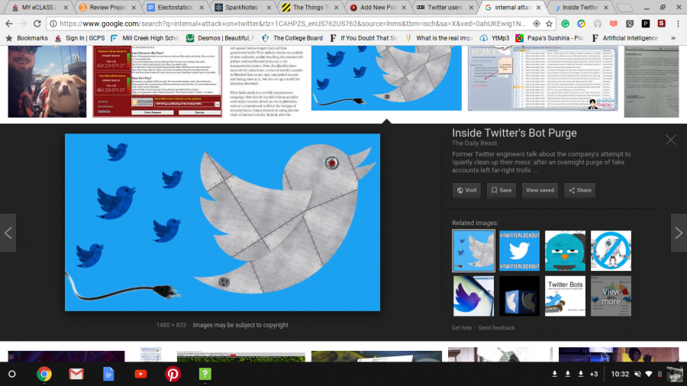Open the Artificial Intelligence bookmark

[624, 38]
